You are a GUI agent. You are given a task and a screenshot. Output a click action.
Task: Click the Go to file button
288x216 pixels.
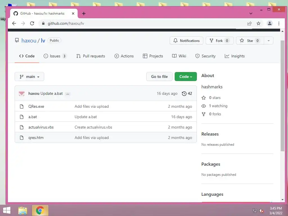coord(159,76)
